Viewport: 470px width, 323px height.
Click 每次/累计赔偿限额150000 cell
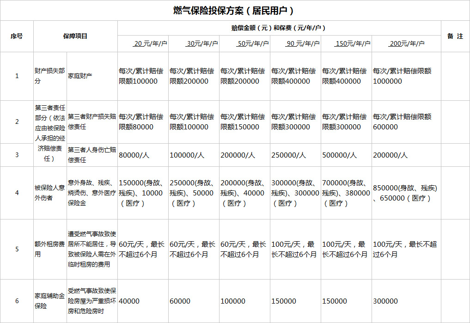click(244, 122)
